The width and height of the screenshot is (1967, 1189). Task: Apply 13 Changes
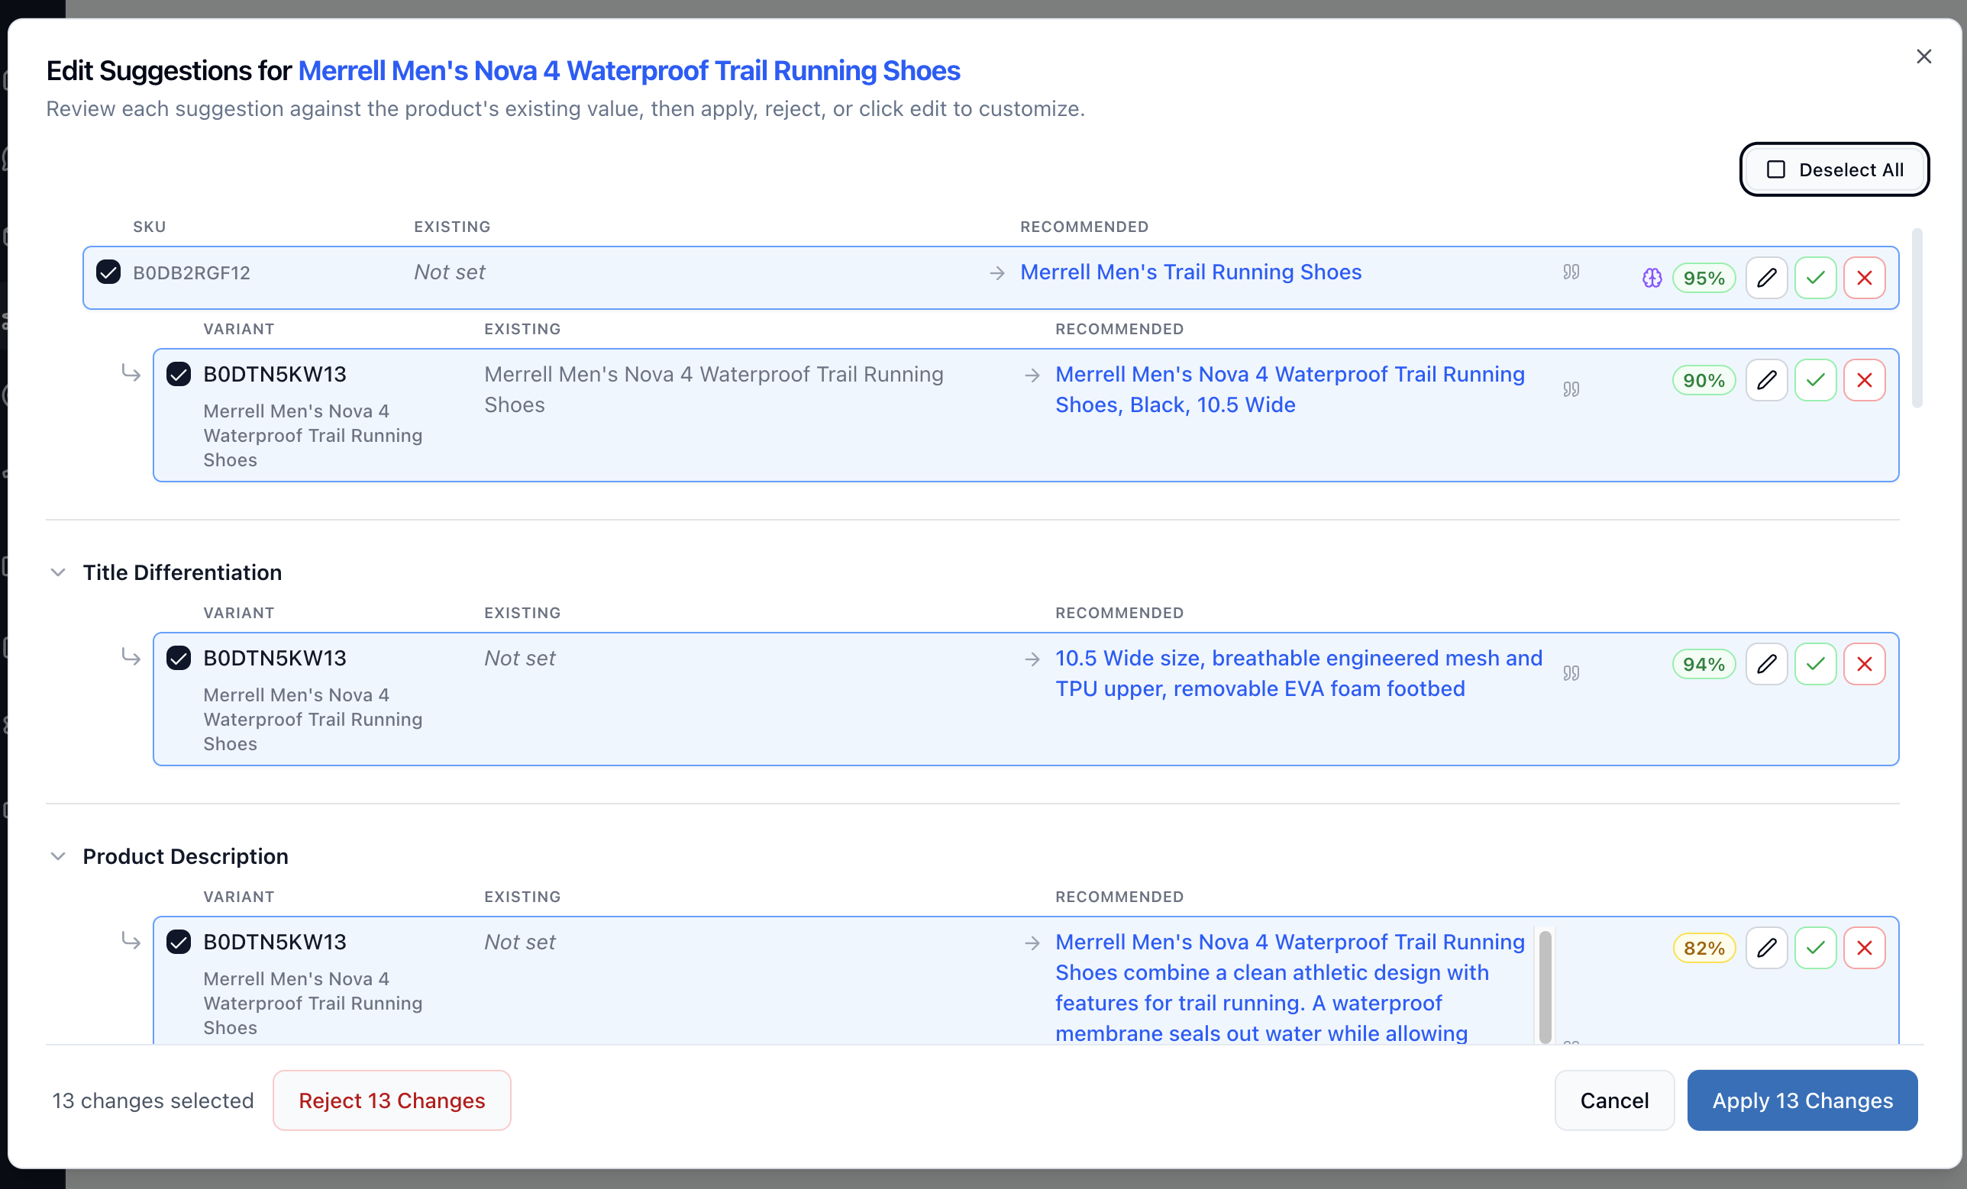pyautogui.click(x=1802, y=1100)
